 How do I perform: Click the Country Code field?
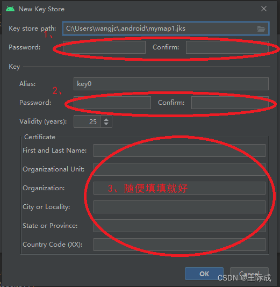(x=180, y=245)
